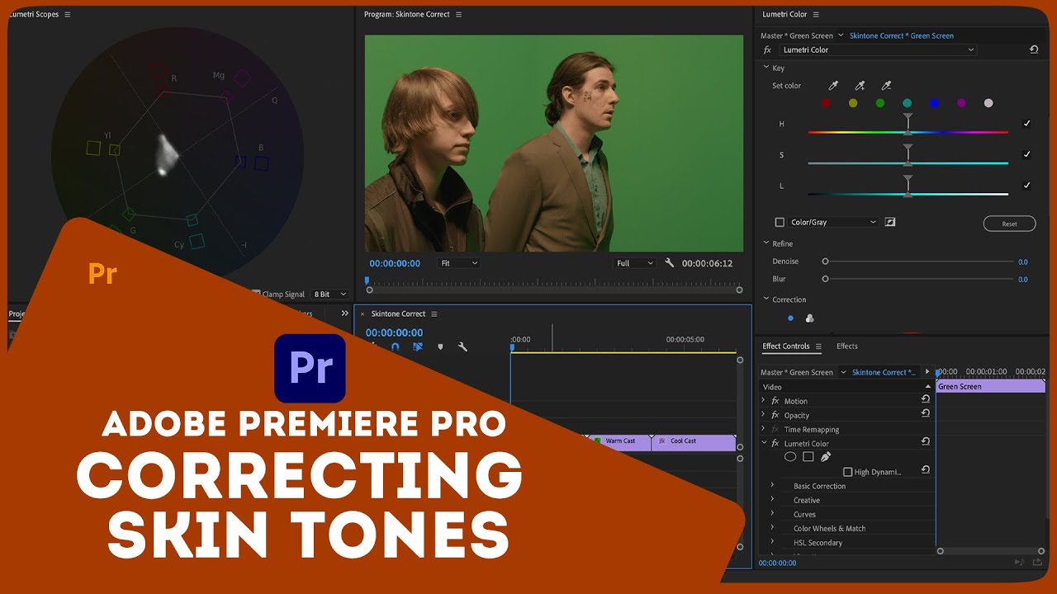Open the 8 Bit dropdown in scopes

pos(329,294)
